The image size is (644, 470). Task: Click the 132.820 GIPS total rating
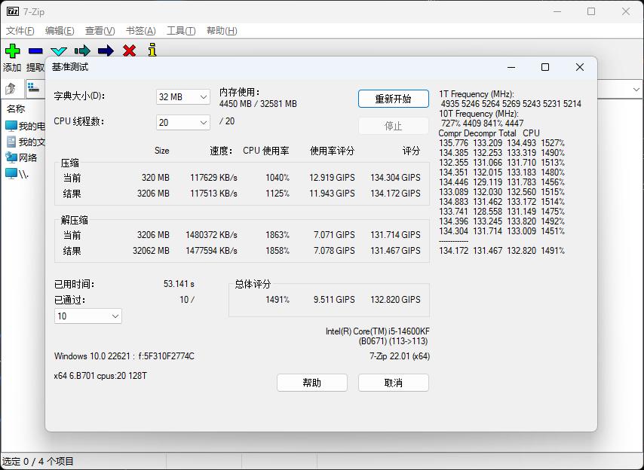point(395,300)
